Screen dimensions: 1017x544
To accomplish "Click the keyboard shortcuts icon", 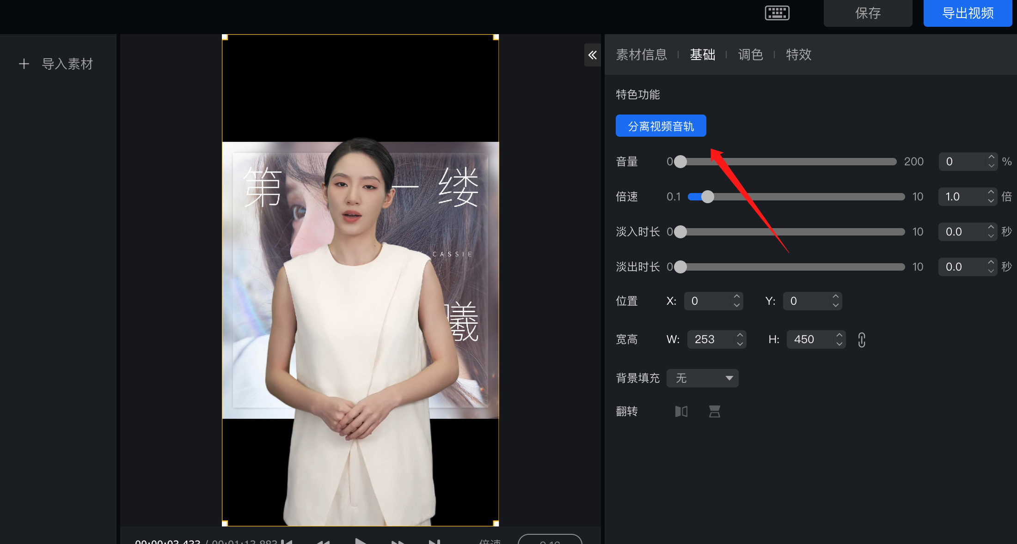I will coord(777,13).
